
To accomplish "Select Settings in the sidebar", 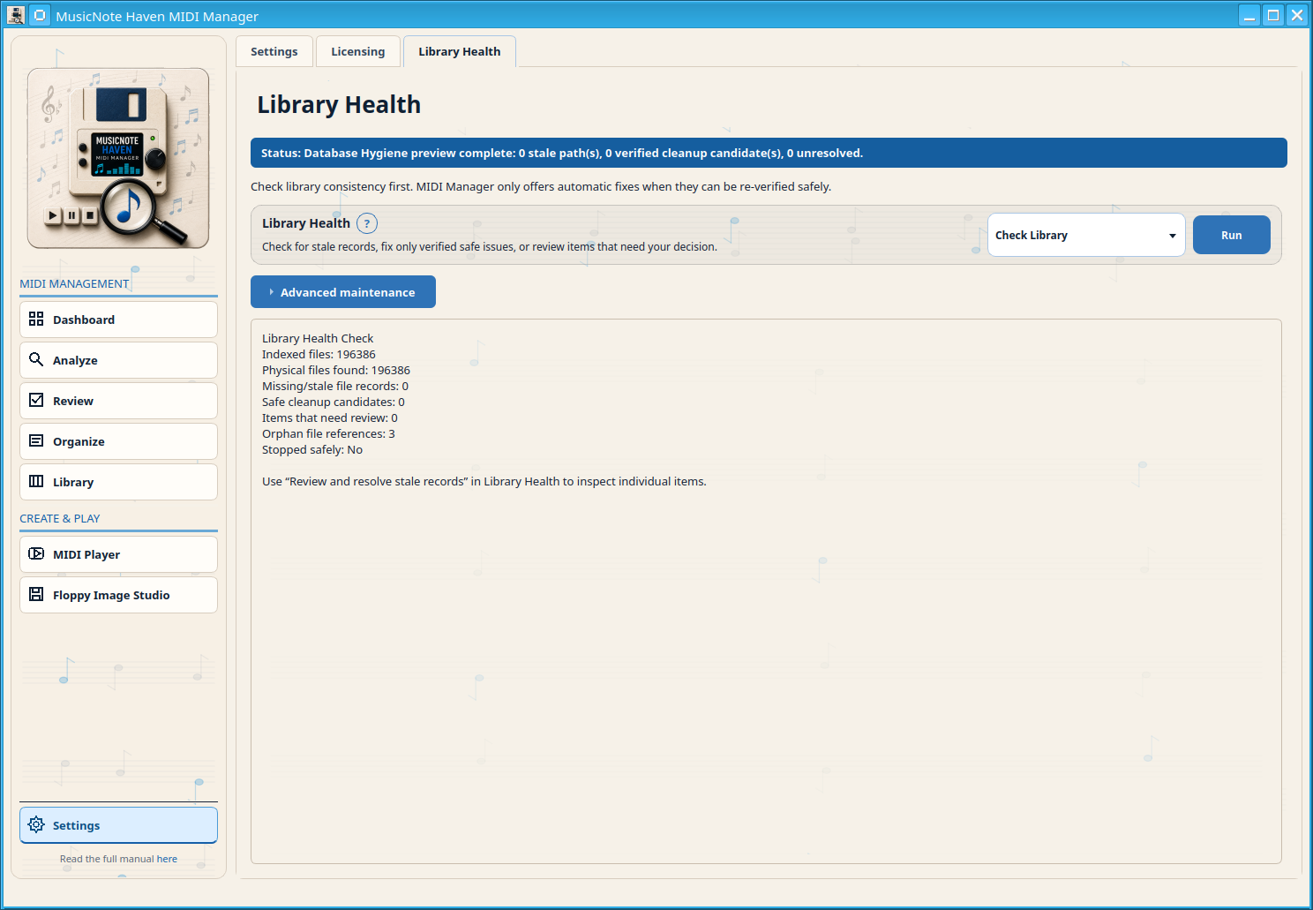I will click(118, 825).
